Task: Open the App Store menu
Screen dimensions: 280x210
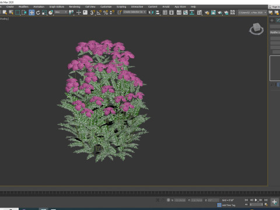Action: [180, 6]
